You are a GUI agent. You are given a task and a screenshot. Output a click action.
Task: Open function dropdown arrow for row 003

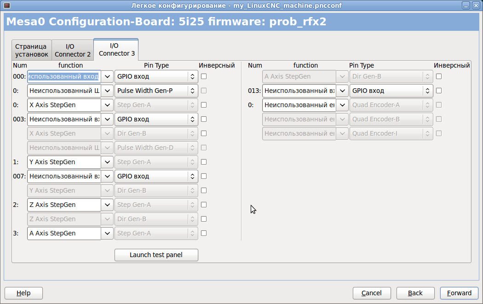point(107,119)
